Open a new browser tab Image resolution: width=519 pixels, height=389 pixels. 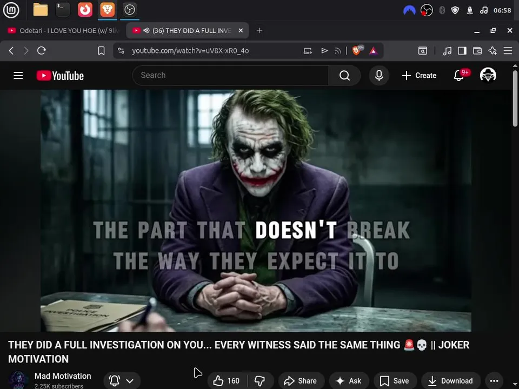pos(259,30)
